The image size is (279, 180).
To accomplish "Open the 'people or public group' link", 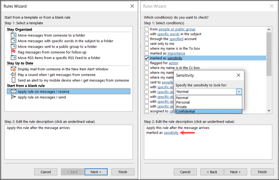I will [177, 29].
